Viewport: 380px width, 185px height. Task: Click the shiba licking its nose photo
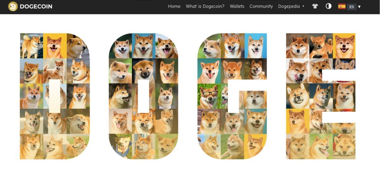point(297,71)
